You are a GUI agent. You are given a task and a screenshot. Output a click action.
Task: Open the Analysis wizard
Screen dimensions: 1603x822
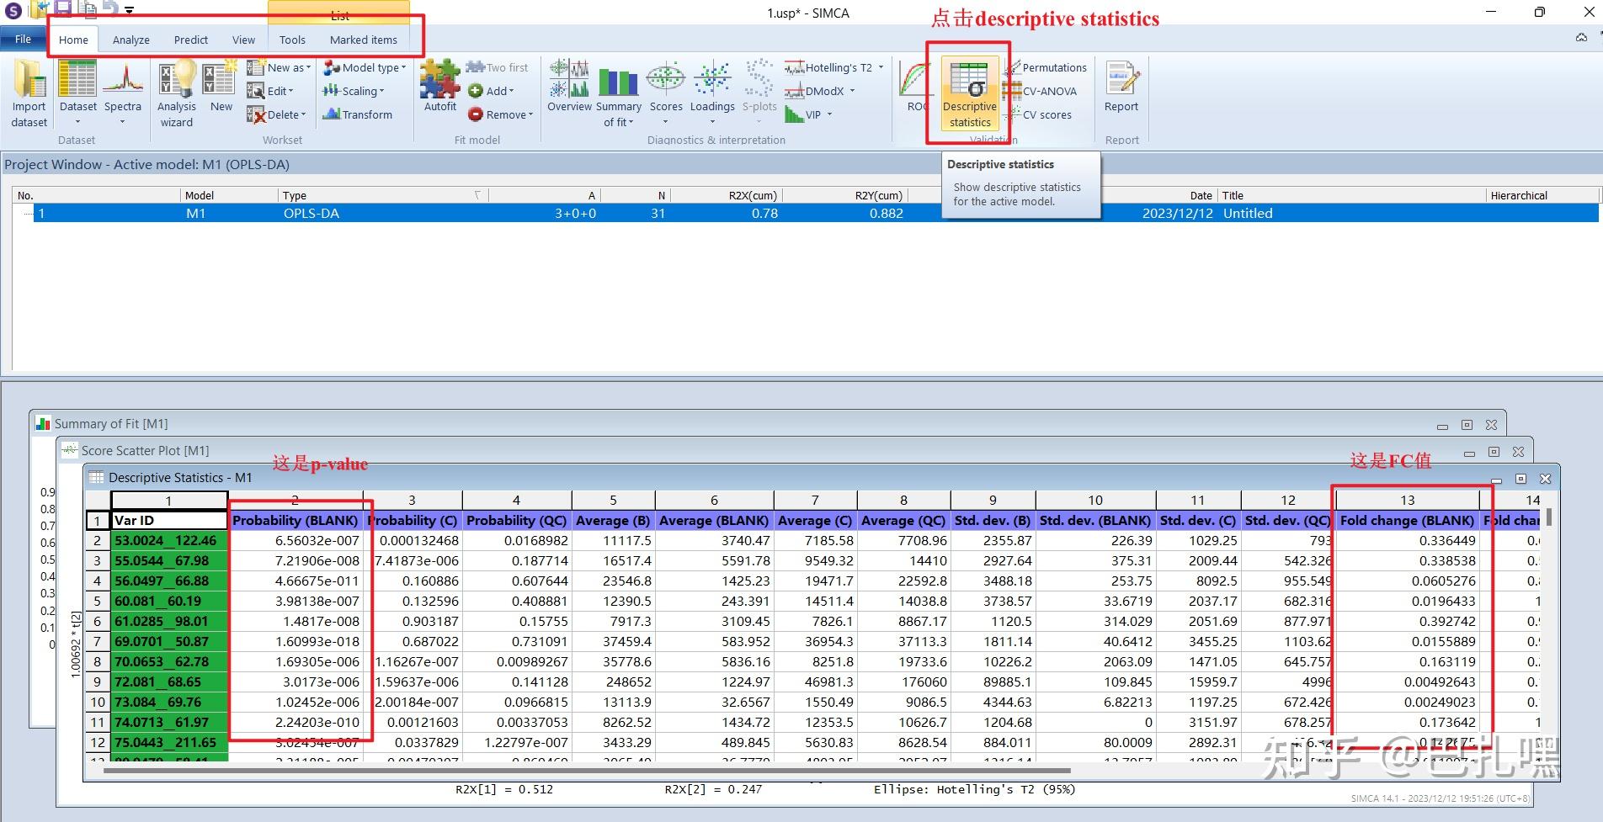tap(177, 93)
